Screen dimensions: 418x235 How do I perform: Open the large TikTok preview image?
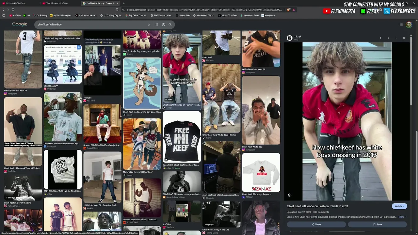click(347, 121)
